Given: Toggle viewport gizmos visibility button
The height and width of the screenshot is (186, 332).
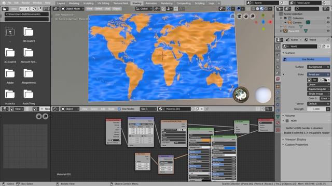Looking at the screenshot, I should [x=229, y=9].
